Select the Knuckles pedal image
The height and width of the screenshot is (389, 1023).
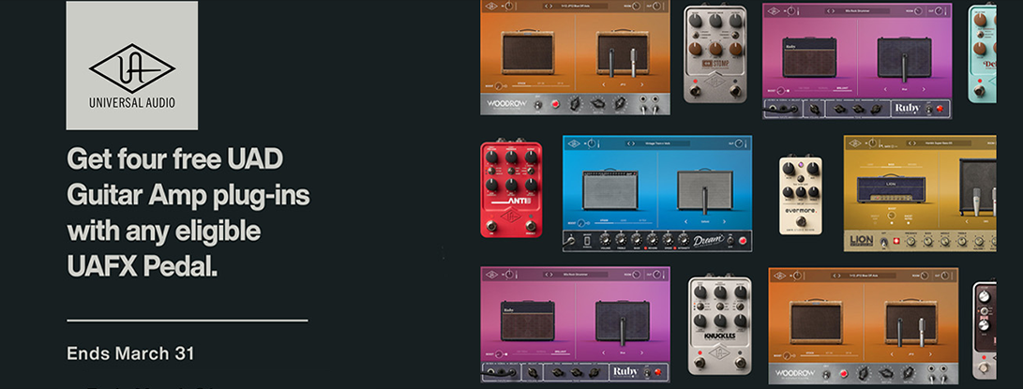pyautogui.click(x=719, y=325)
